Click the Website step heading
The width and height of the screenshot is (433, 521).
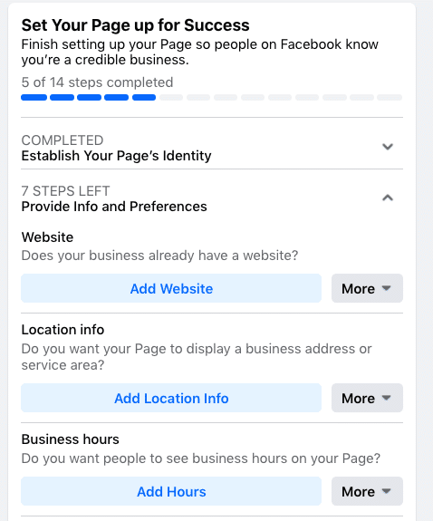click(x=47, y=237)
